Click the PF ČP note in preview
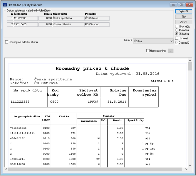 click(149, 144)
